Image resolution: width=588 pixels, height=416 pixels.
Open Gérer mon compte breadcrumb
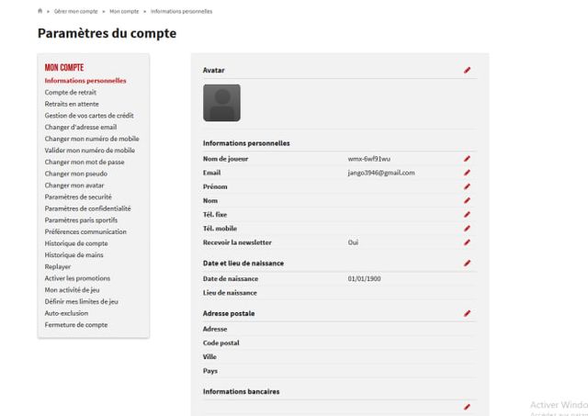click(x=75, y=11)
